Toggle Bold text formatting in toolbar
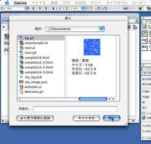The height and width of the screenshot is (144, 151). click(x=53, y=9)
